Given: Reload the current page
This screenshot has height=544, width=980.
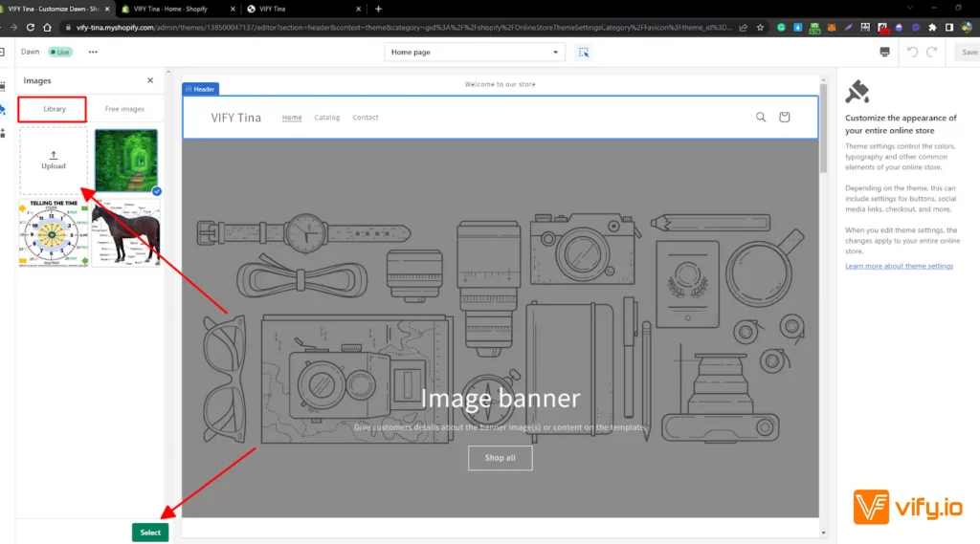Looking at the screenshot, I should tap(30, 28).
